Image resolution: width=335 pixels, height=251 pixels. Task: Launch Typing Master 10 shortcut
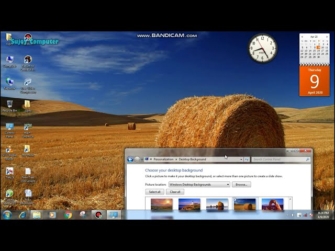coord(9,197)
